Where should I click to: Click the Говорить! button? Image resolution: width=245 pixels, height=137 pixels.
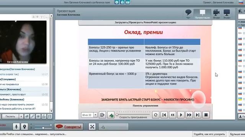[x=69, y=127]
